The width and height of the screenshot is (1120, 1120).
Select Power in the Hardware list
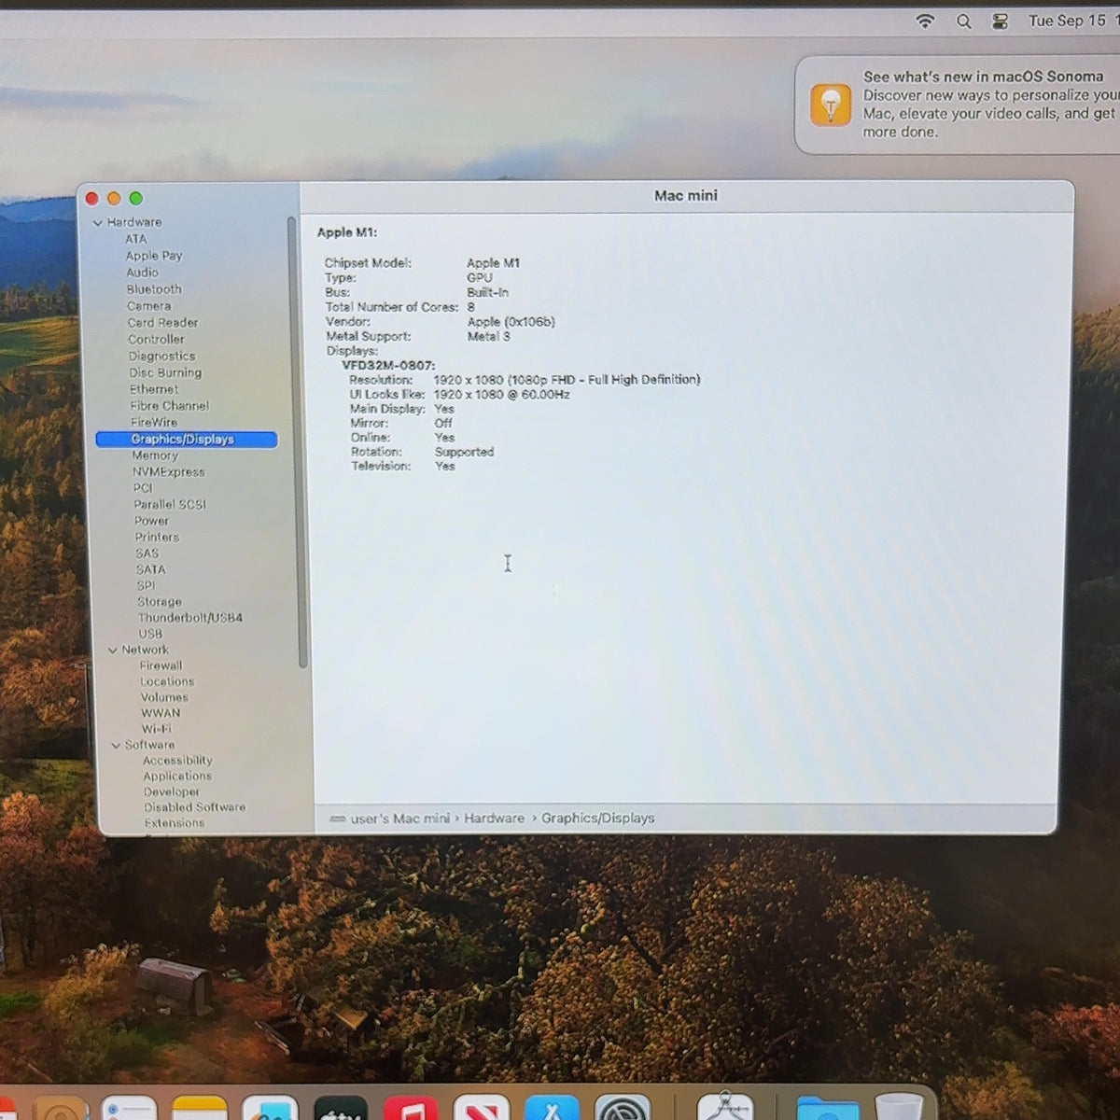tap(151, 521)
